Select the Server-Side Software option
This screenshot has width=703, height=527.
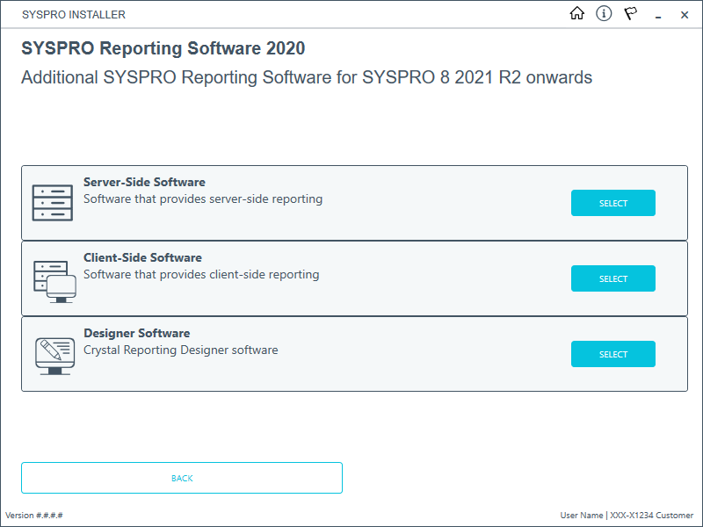(x=612, y=203)
